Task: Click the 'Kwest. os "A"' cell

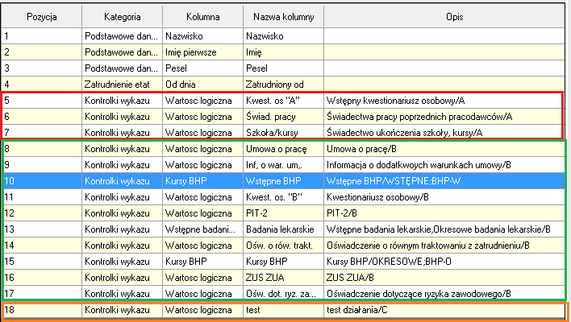Action: [283, 101]
